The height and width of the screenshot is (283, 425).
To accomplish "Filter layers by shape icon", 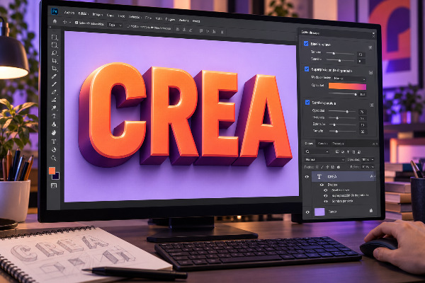I will click(x=353, y=152).
